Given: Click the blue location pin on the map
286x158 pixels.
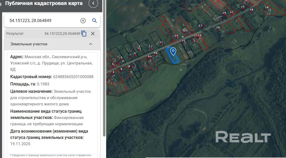Looking at the screenshot, I should click(173, 51).
